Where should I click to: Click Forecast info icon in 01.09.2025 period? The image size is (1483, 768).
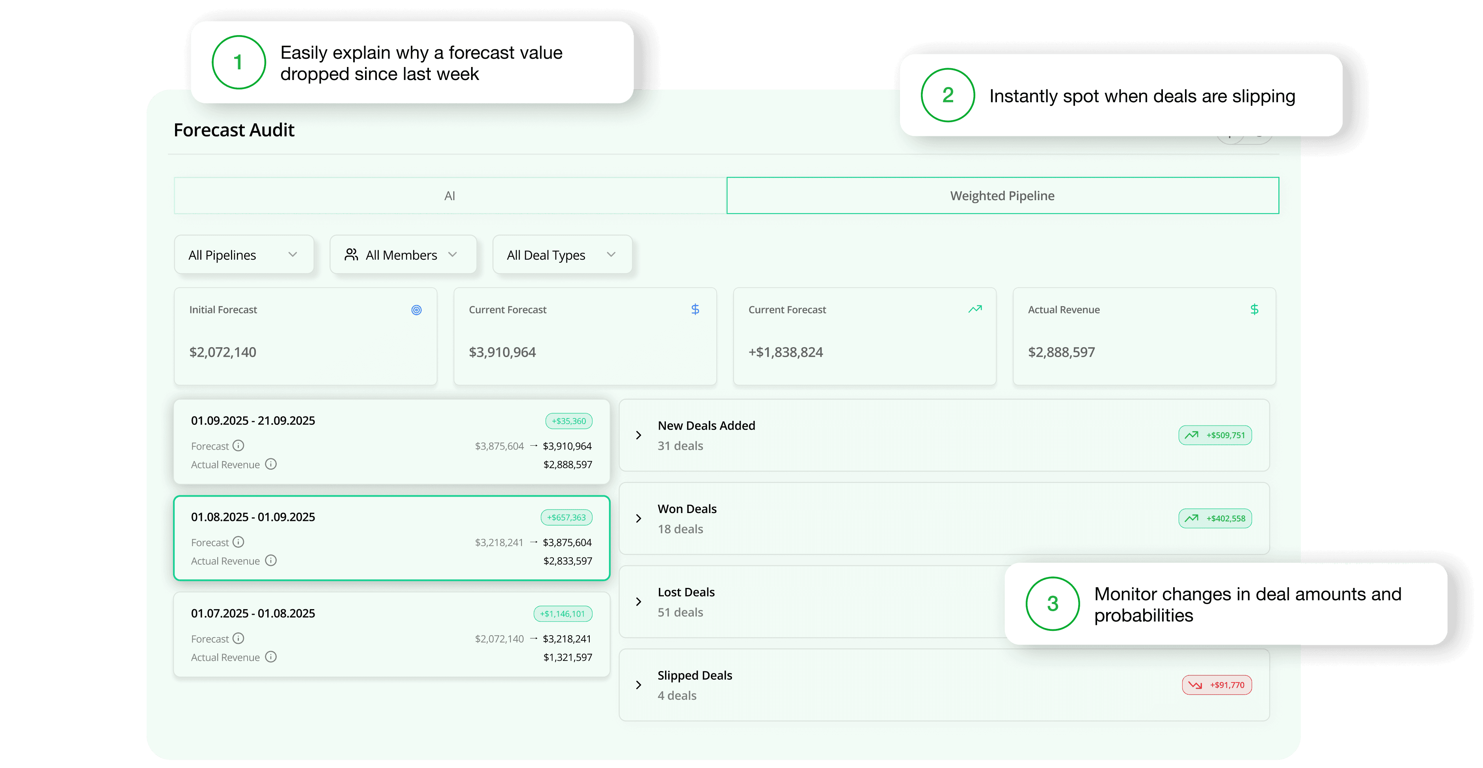tap(238, 446)
